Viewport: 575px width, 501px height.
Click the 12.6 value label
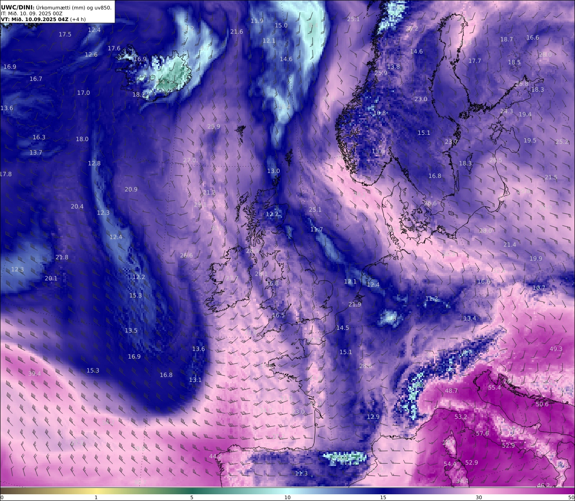(91, 55)
